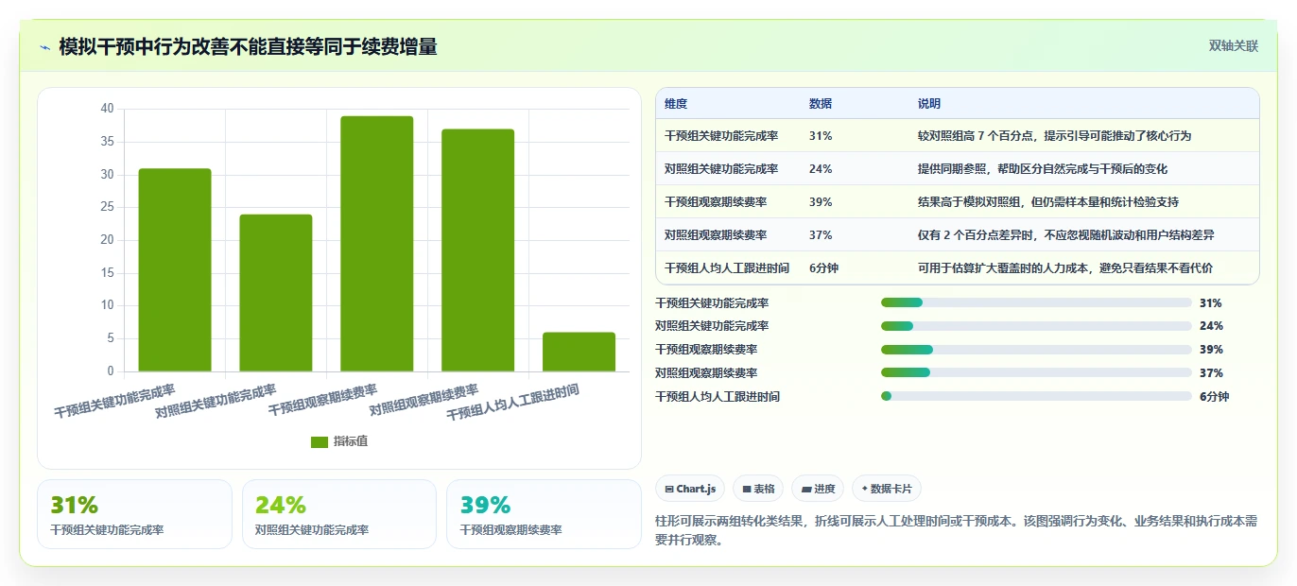This screenshot has width=1297, height=586.
Task: Click the y-axis value 40
Action: [x=107, y=109]
